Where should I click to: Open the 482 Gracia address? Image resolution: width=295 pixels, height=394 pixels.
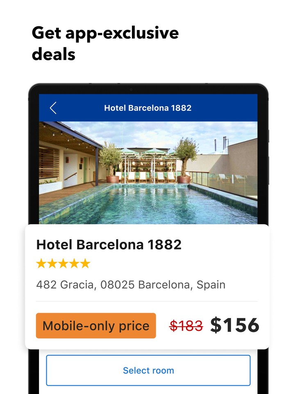pos(131,284)
